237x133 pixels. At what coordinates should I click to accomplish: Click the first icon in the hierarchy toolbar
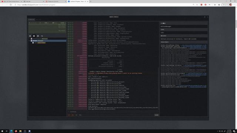[x=30, y=36]
